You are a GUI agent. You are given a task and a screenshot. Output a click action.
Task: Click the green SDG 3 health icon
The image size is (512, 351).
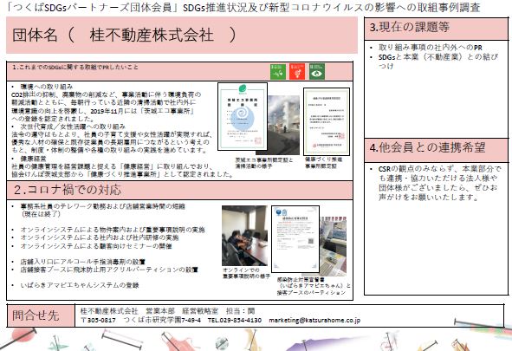[278, 72]
